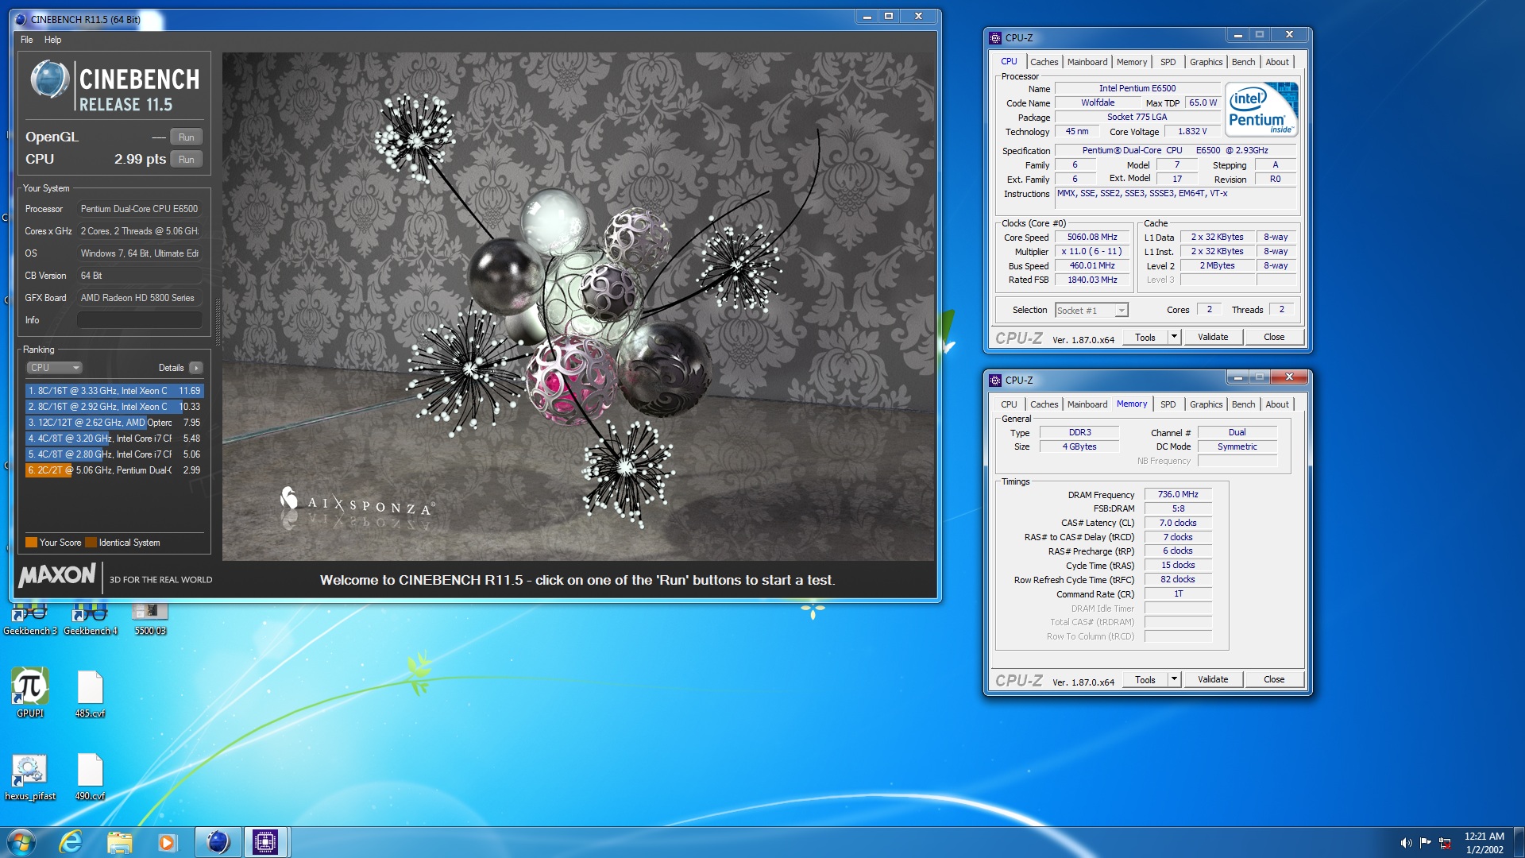Select ranking row 8C/16T @ 3.33 GHz Xeon

[114, 391]
